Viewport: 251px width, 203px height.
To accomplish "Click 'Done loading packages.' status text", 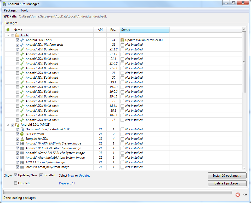I will [x=20, y=198].
